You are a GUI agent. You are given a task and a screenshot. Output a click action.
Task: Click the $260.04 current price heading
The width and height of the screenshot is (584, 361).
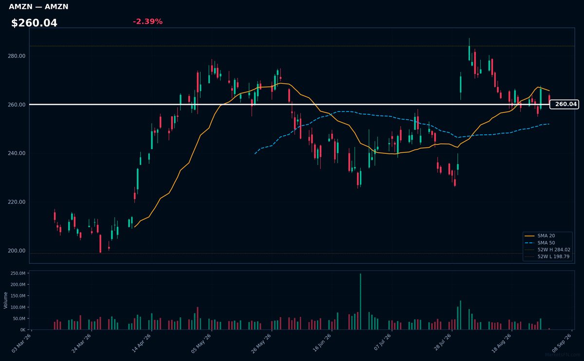[34, 23]
